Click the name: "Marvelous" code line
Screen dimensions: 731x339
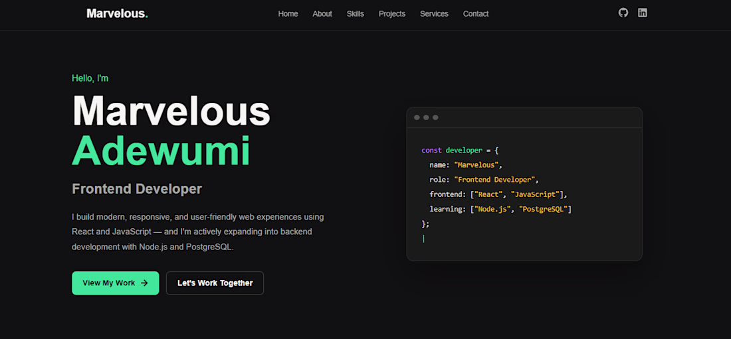pos(466,165)
